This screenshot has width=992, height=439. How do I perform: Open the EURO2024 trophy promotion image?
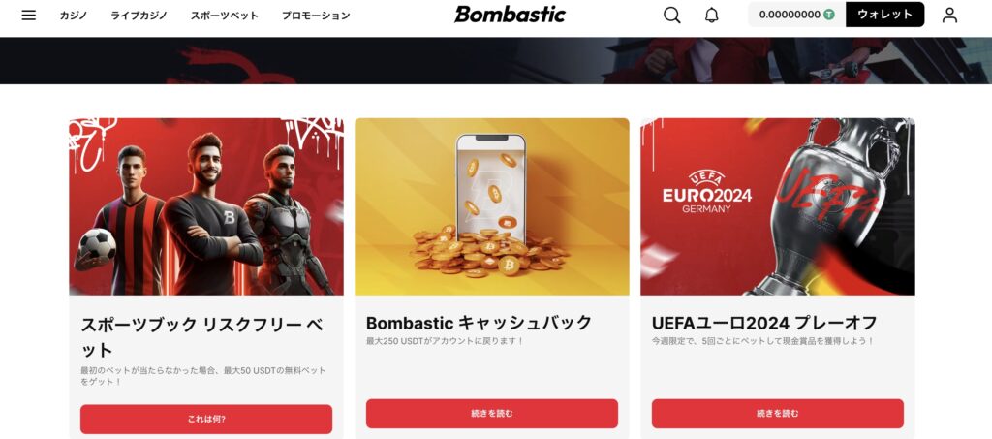[x=778, y=206]
